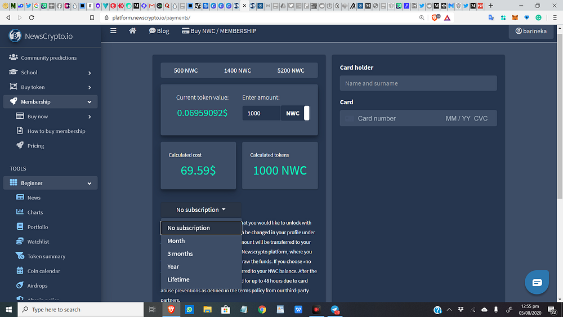The image size is (563, 317).
Task: Open Chrome from the taskbar
Action: pos(262,310)
